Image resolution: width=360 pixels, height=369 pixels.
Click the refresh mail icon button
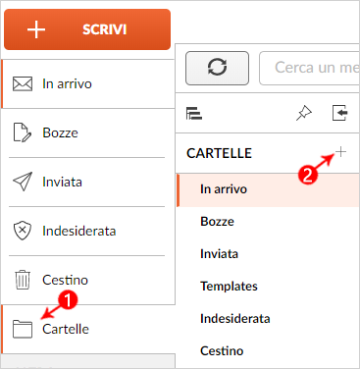(x=217, y=68)
